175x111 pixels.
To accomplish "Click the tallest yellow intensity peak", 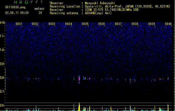I will point(79,107).
